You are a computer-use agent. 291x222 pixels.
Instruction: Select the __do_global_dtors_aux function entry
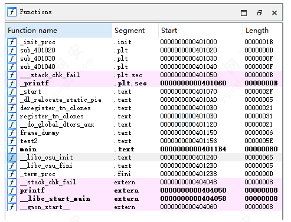coord(144,124)
